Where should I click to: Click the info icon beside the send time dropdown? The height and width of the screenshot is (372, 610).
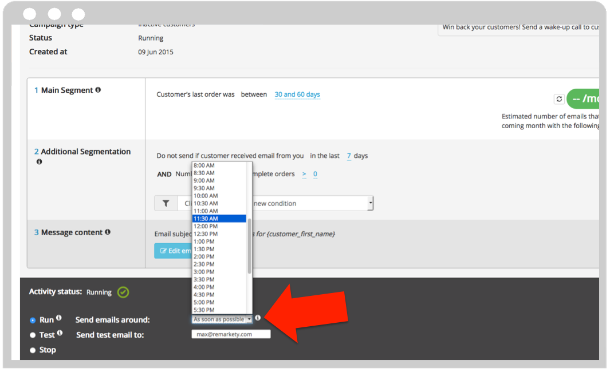point(258,318)
